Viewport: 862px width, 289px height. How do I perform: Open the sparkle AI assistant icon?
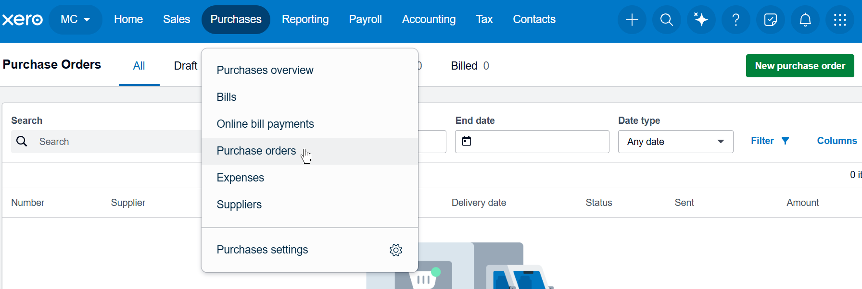701,20
